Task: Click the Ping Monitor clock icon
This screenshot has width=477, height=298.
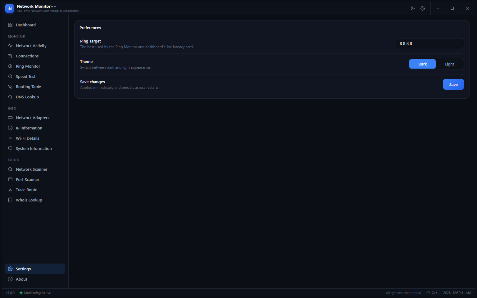Action: (10, 66)
